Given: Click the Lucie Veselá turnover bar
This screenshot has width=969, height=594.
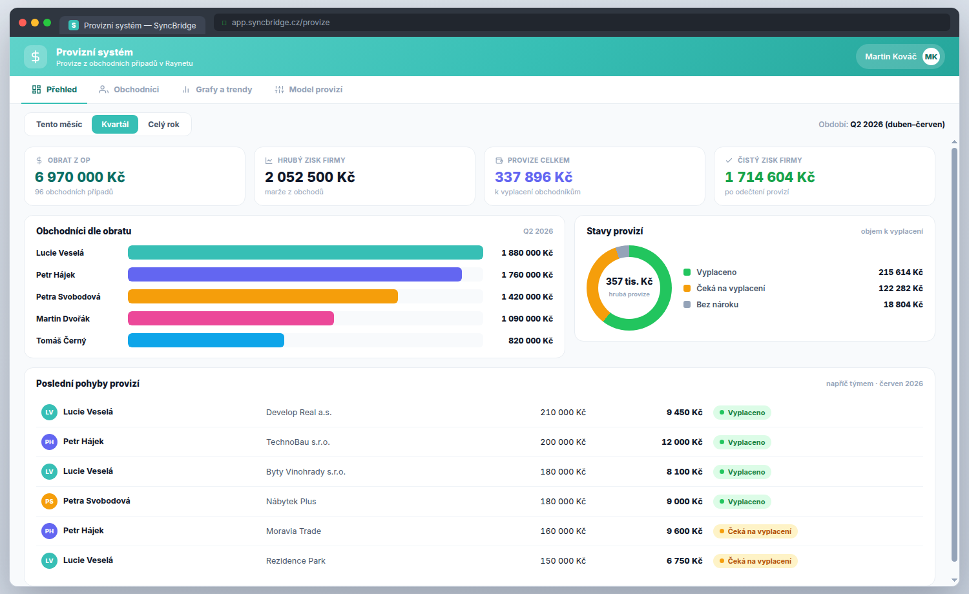Looking at the screenshot, I should (306, 252).
